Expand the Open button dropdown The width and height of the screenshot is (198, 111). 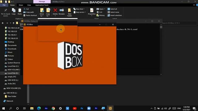(105, 9)
